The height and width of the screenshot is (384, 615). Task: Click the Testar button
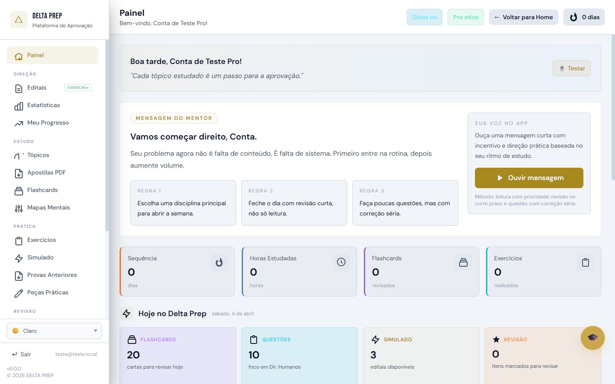[571, 68]
